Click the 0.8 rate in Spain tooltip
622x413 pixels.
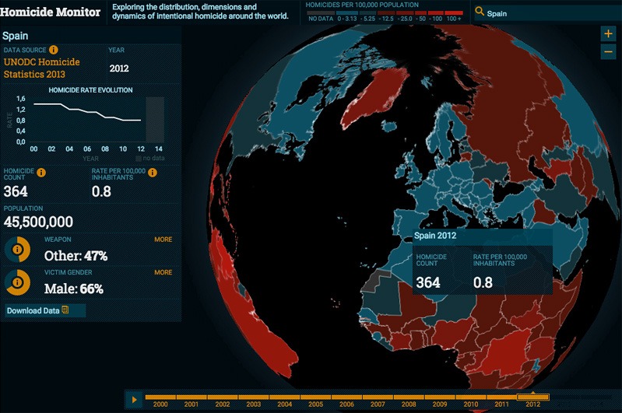483,282
